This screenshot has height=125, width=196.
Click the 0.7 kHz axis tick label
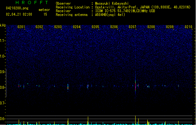(x=2, y=103)
